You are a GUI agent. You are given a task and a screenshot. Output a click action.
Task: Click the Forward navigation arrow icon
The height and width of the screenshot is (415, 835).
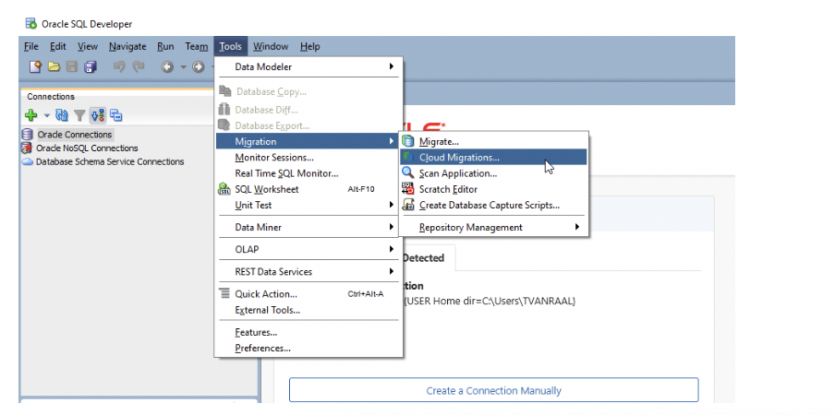tap(198, 67)
